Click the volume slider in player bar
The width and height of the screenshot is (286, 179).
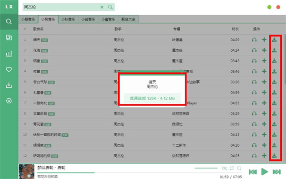point(206,168)
